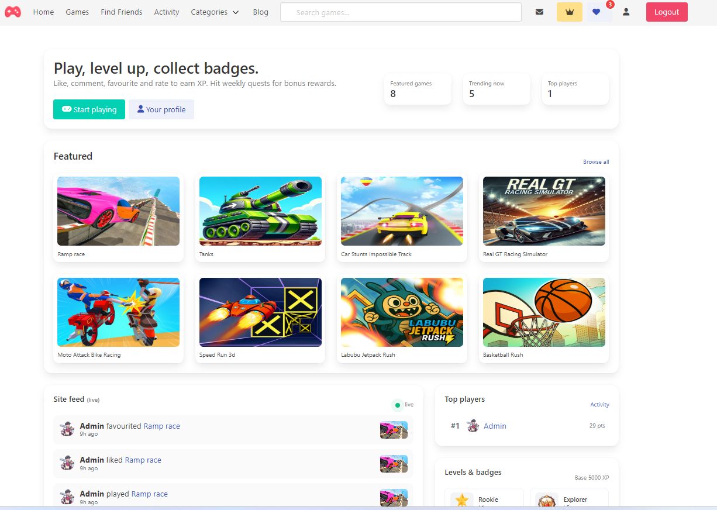The height and width of the screenshot is (510, 717).
Task: Click Your profile button
Action: (161, 109)
